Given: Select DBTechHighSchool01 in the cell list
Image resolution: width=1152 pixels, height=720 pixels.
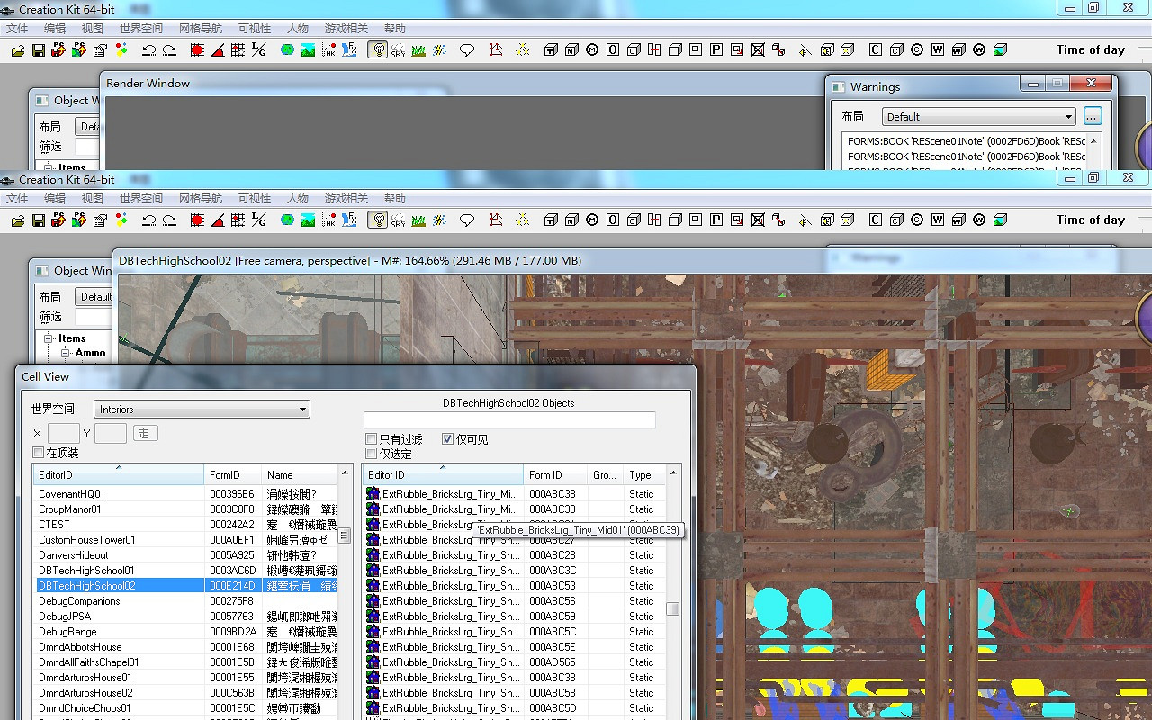Looking at the screenshot, I should click(86, 571).
